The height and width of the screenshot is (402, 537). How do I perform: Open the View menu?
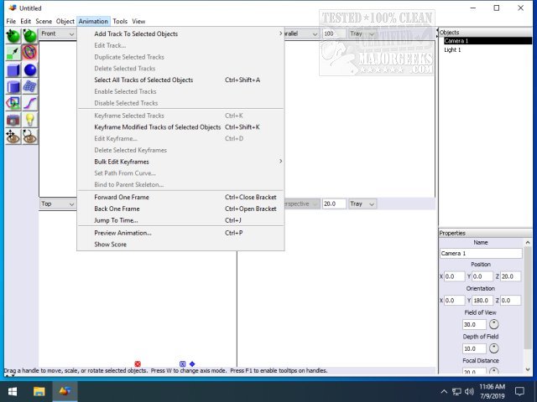tap(138, 21)
